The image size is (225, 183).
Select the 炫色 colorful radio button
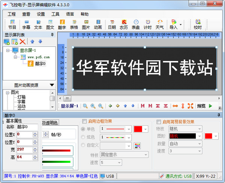(x=83, y=137)
